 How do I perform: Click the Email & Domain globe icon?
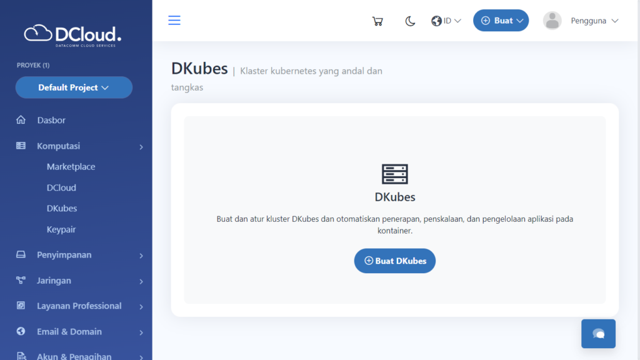click(21, 331)
